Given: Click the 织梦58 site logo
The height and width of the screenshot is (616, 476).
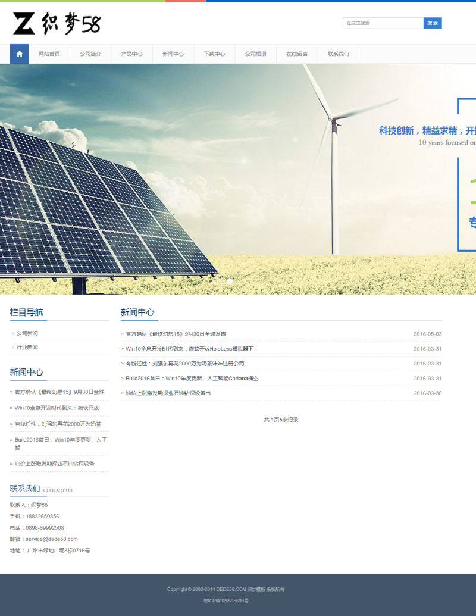Looking at the screenshot, I should click(x=57, y=24).
